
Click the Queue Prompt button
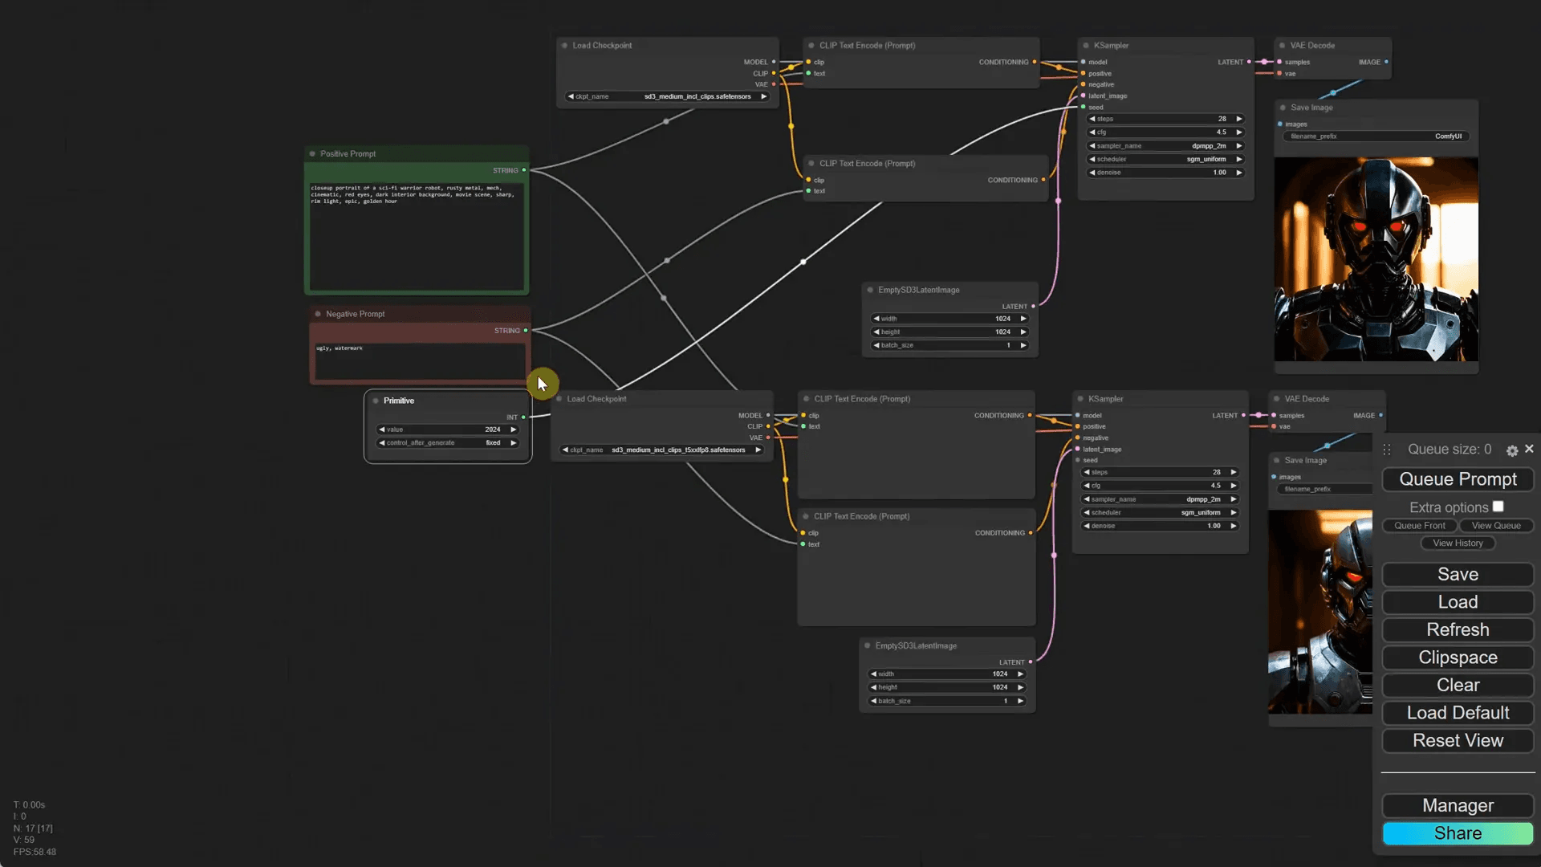click(x=1458, y=479)
